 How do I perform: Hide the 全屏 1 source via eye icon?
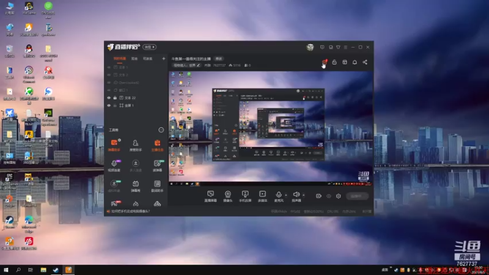click(109, 105)
